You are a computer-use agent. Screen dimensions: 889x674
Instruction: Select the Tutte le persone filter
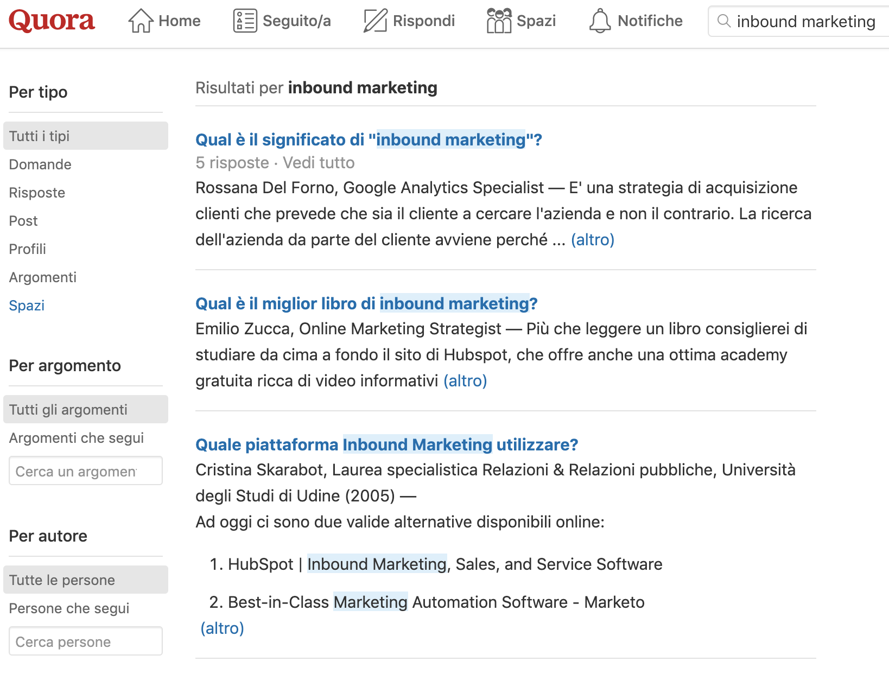point(86,580)
